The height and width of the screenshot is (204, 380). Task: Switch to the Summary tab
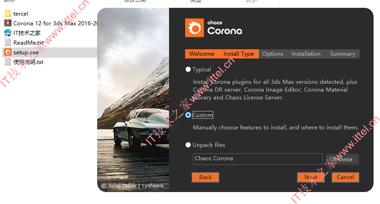[342, 54]
